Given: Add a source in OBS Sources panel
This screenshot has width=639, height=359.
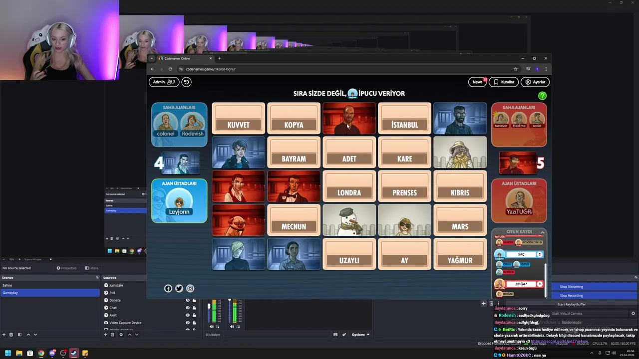Looking at the screenshot, I should [x=105, y=335].
